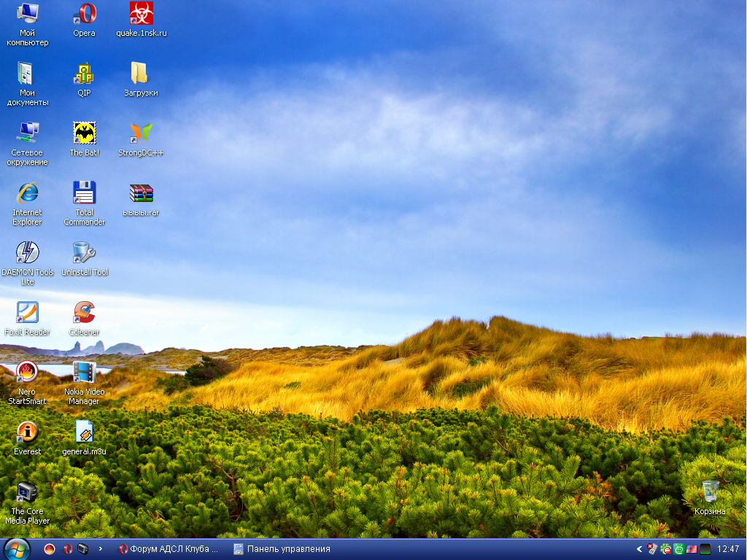This screenshot has height=560, width=747.
Task: Switch to Форум АДСЛ Клуба taskbar window
Action: point(169,549)
